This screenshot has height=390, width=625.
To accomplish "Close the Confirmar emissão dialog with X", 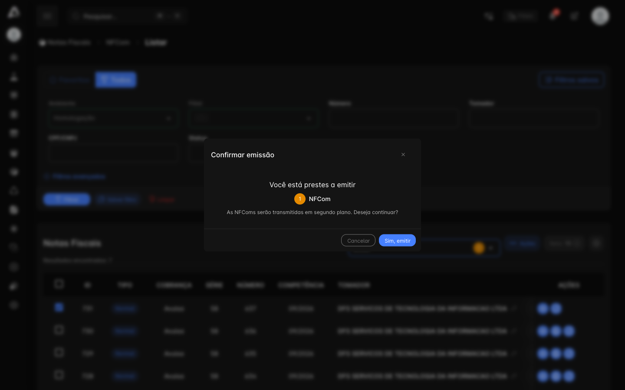I will tap(403, 155).
